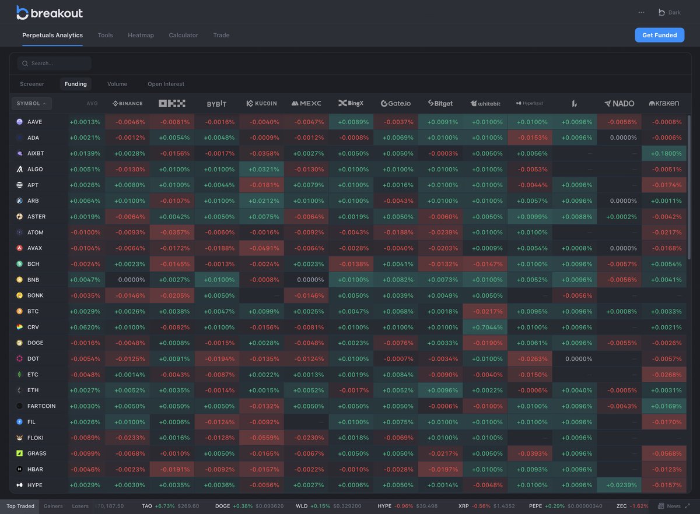The width and height of the screenshot is (700, 514).
Task: Click ATOM OKX cell -0.0357%
Action: coord(172,232)
